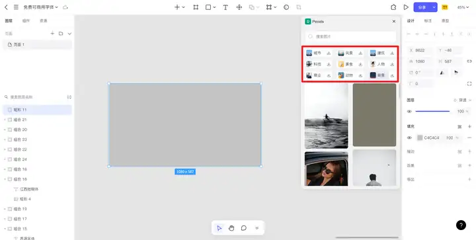Collapse the 组合 15 layer group
The image size is (476, 240).
point(5,229)
